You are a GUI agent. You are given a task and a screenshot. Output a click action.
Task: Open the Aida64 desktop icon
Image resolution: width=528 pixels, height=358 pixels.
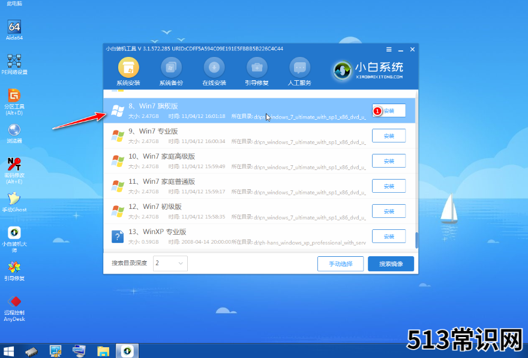pyautogui.click(x=14, y=30)
